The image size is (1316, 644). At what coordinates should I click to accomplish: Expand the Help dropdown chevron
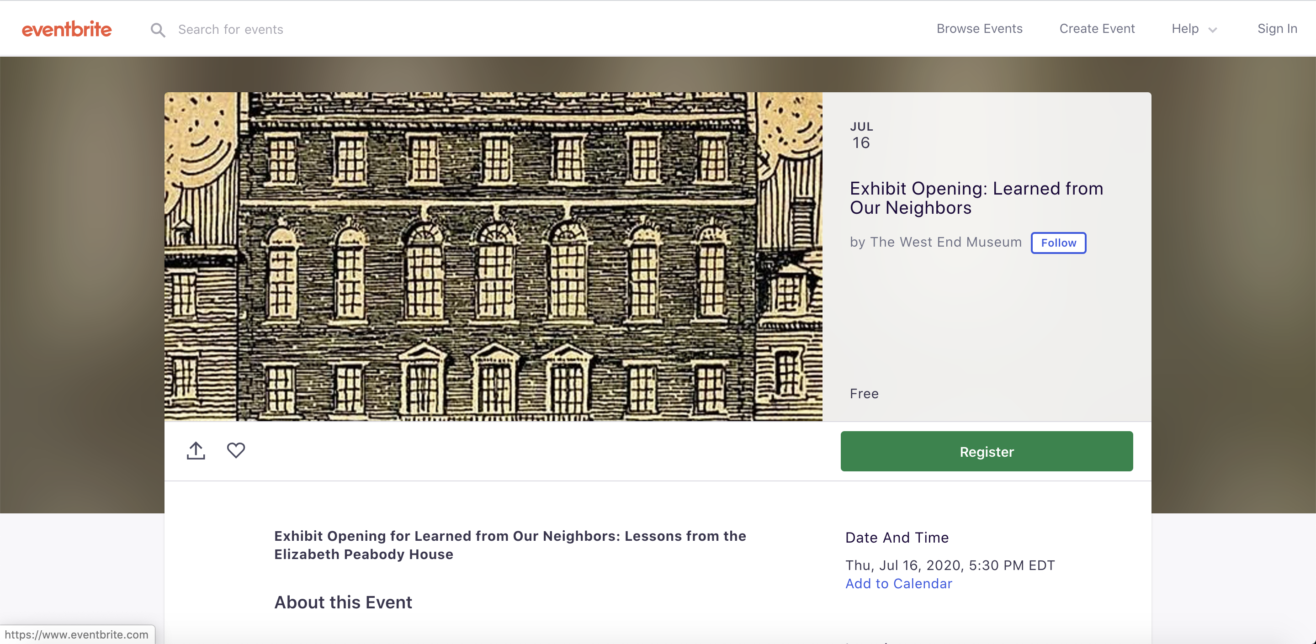click(x=1212, y=30)
